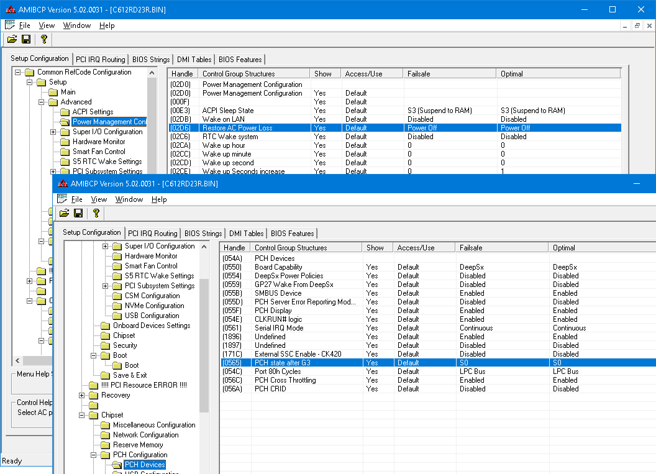Click Save disk icon in back window toolbar
Image resolution: width=656 pixels, height=474 pixels.
(x=26, y=39)
